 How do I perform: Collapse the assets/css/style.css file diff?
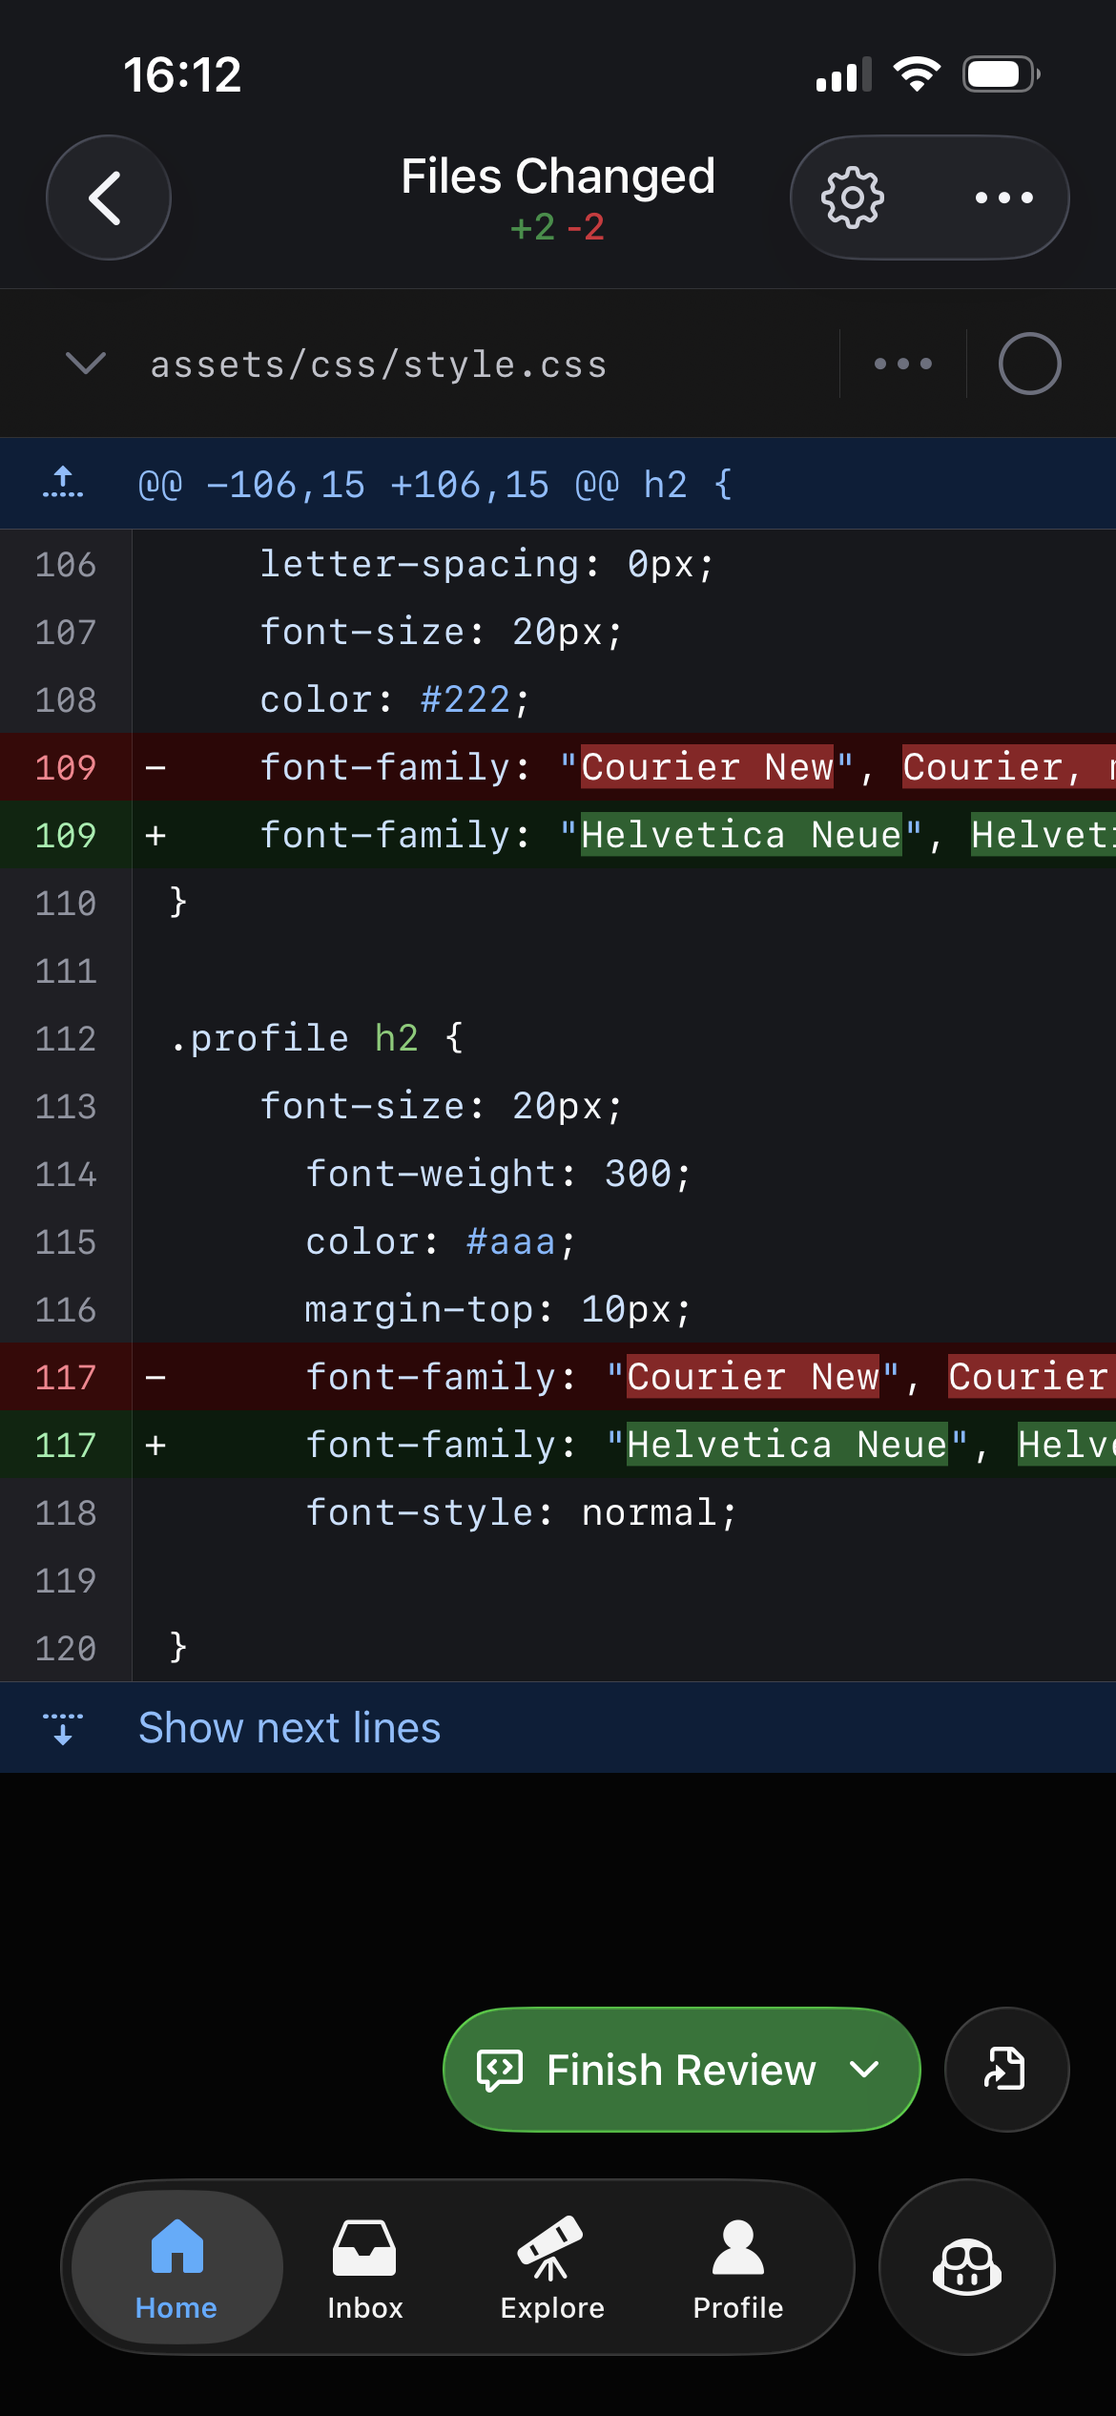pyautogui.click(x=86, y=364)
